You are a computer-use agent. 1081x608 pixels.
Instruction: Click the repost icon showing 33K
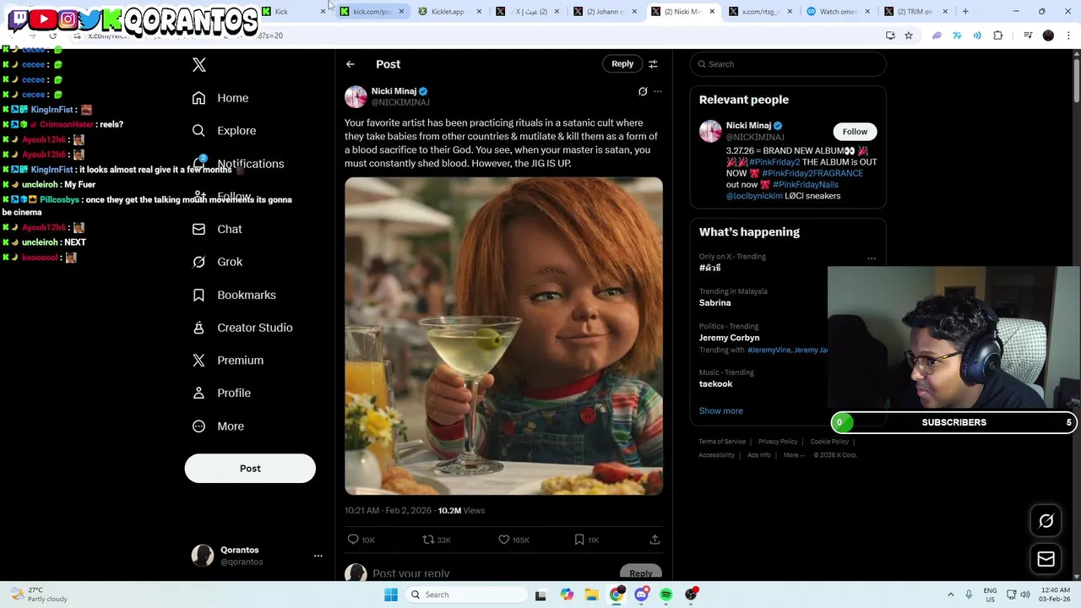click(428, 540)
